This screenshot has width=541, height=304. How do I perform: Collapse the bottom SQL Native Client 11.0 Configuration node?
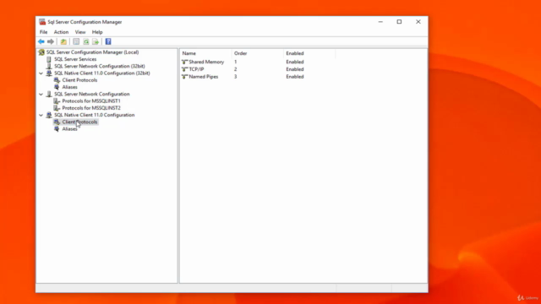(41, 115)
